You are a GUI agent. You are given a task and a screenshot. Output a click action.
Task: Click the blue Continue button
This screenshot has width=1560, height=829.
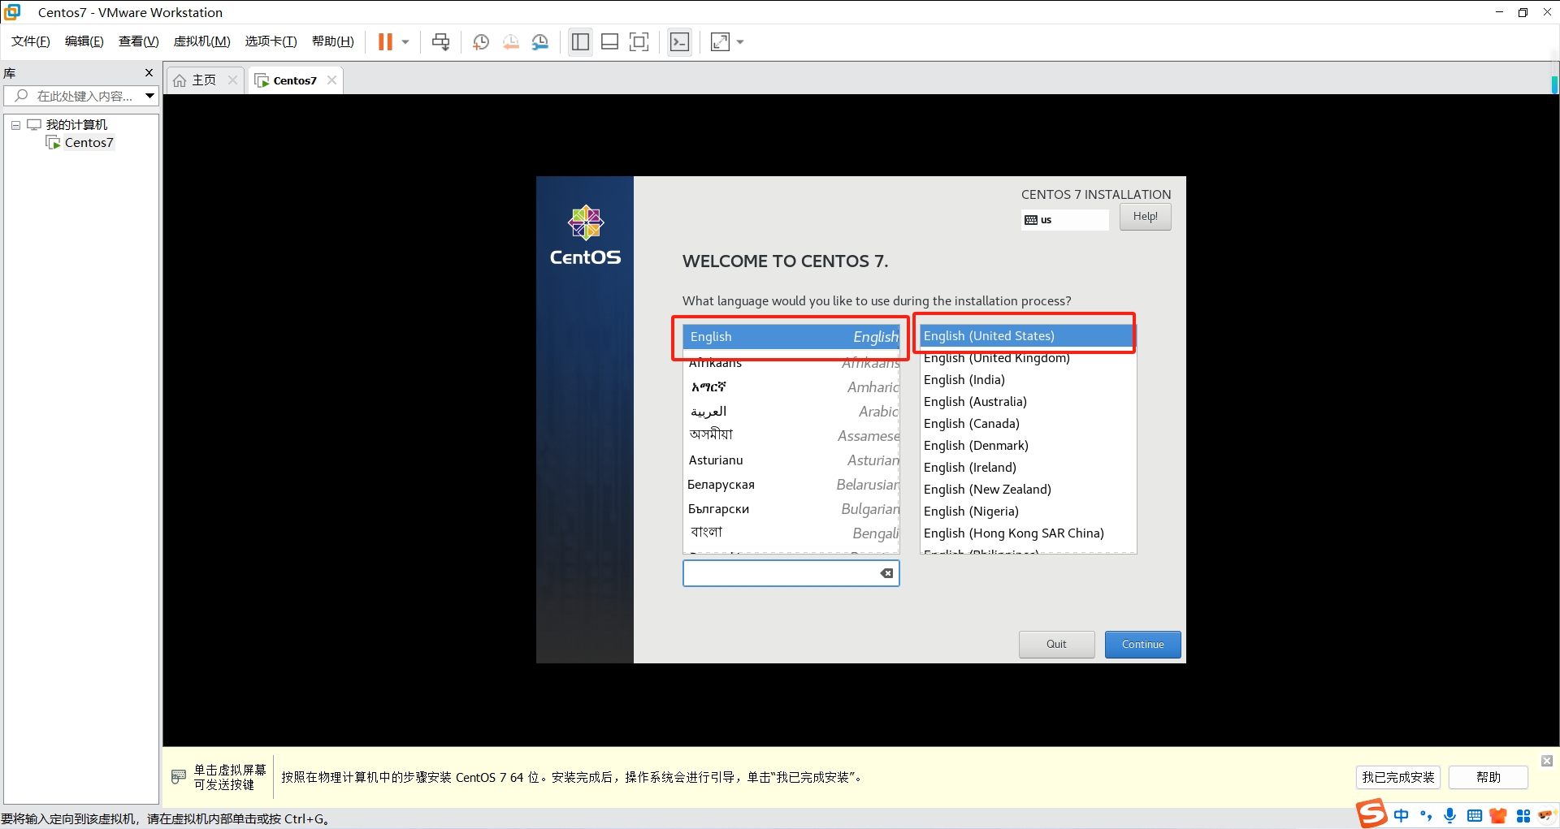(x=1142, y=644)
